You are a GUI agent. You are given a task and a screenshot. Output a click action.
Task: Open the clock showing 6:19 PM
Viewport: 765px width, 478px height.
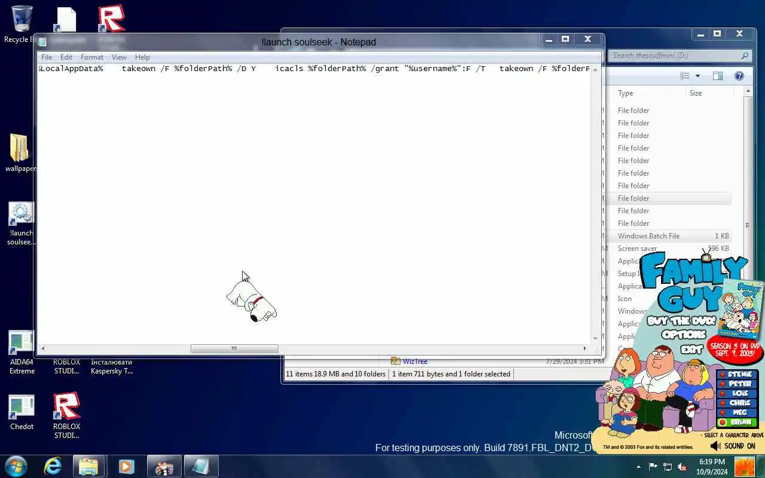(712, 467)
